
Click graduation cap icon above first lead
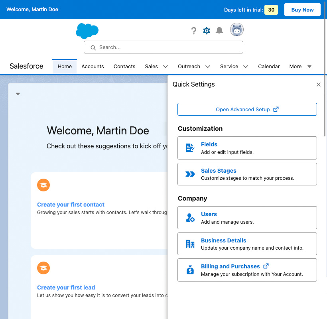click(43, 268)
